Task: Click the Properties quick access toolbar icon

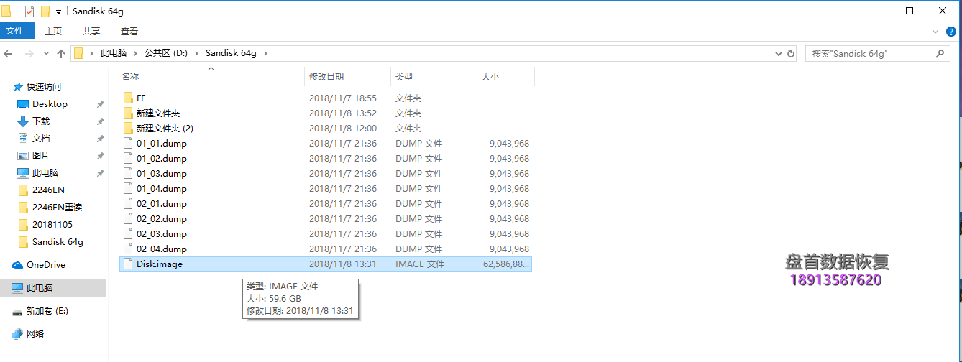Action: pyautogui.click(x=29, y=11)
